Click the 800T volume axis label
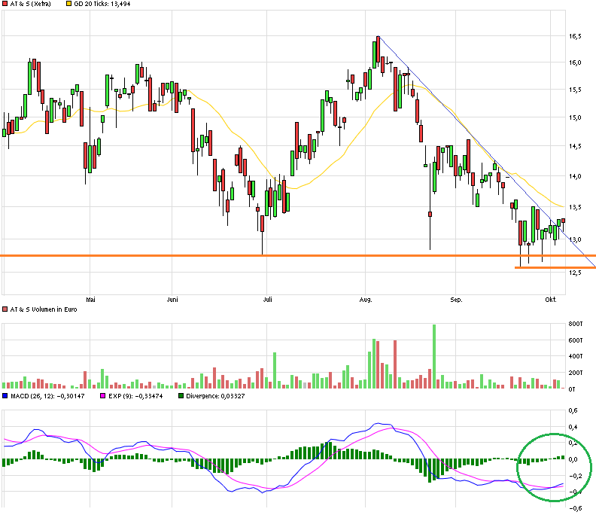Image resolution: width=596 pixels, height=515 pixels. click(x=576, y=325)
